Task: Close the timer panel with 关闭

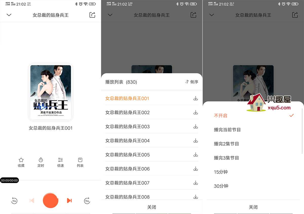Action: point(253,207)
